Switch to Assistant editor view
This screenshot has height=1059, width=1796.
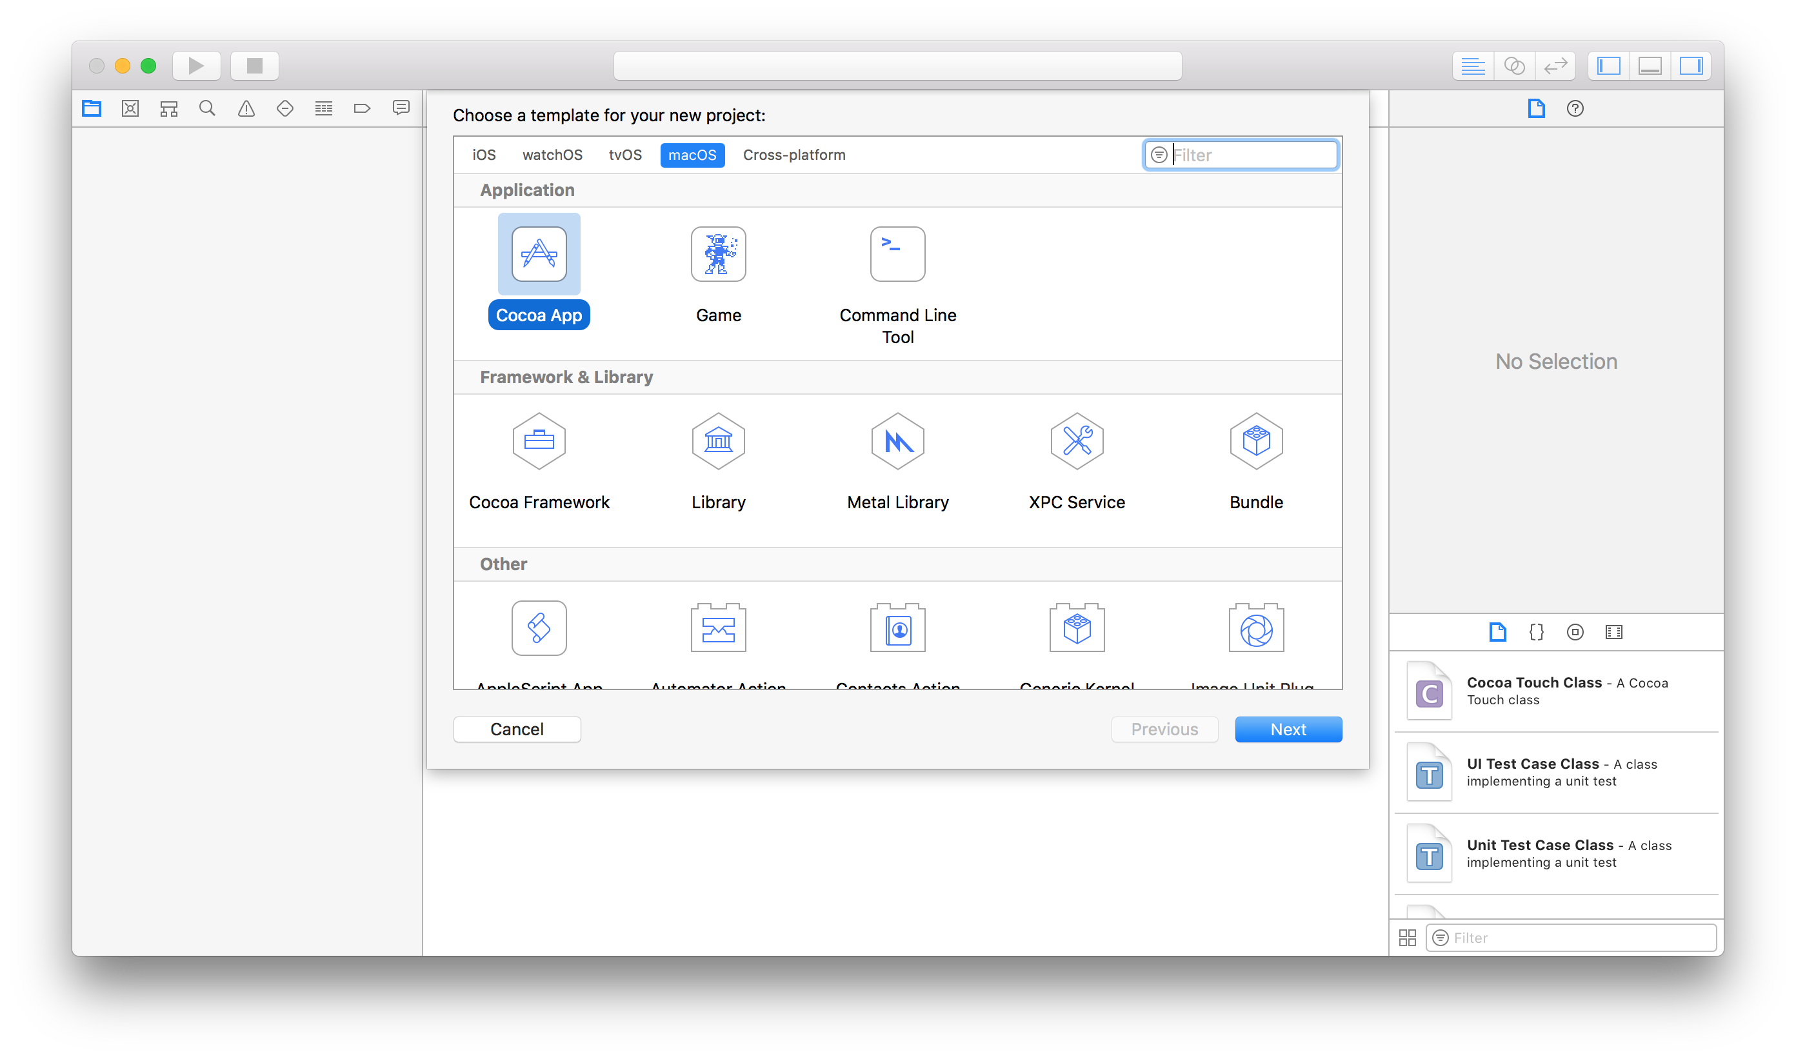coord(1514,66)
